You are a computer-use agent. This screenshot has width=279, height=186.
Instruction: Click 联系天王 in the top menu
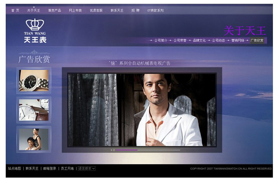pos(117,10)
